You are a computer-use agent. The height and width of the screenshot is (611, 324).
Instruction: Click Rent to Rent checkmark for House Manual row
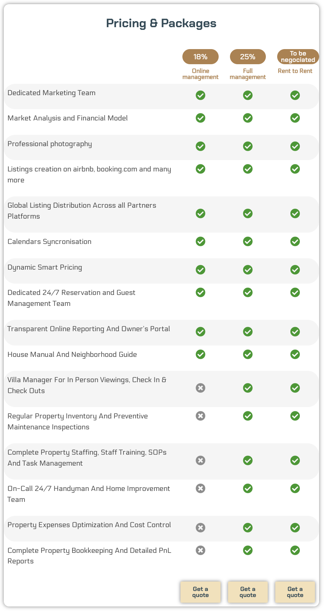[x=295, y=354]
